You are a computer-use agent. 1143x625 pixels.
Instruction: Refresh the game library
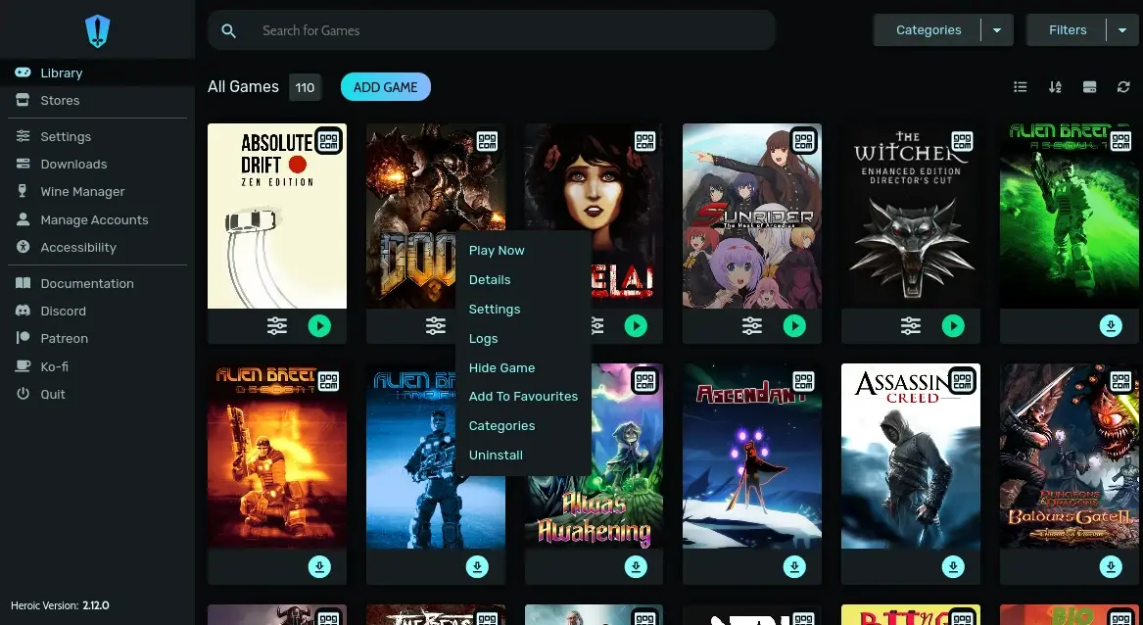point(1123,86)
